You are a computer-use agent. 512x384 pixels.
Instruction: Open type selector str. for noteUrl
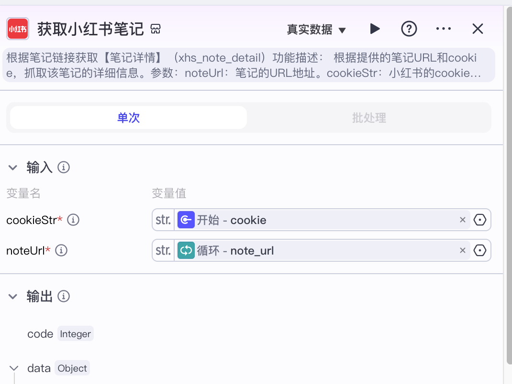163,251
